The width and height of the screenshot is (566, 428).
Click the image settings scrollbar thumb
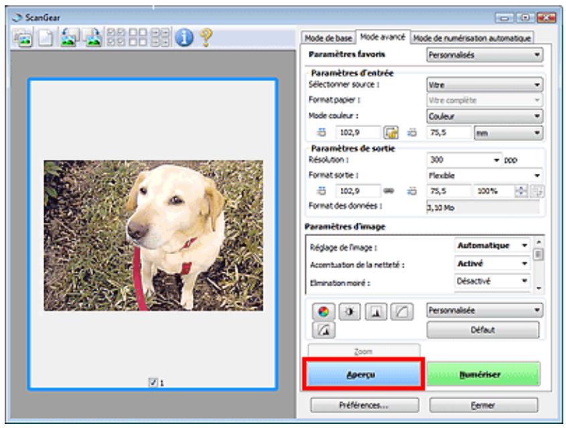click(539, 255)
